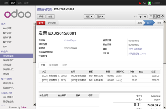
Task: Switch to the 其它信息 tab
Action: (54, 65)
